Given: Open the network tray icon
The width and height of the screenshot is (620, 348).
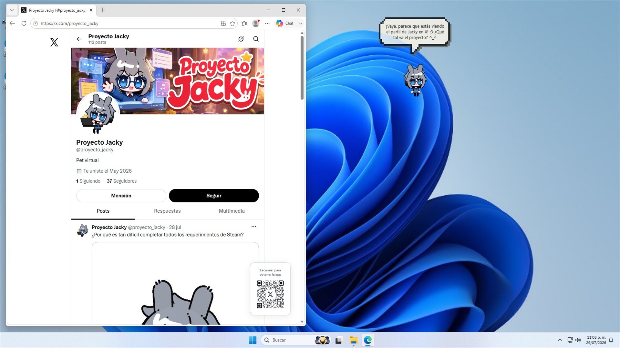Looking at the screenshot, I should point(570,340).
